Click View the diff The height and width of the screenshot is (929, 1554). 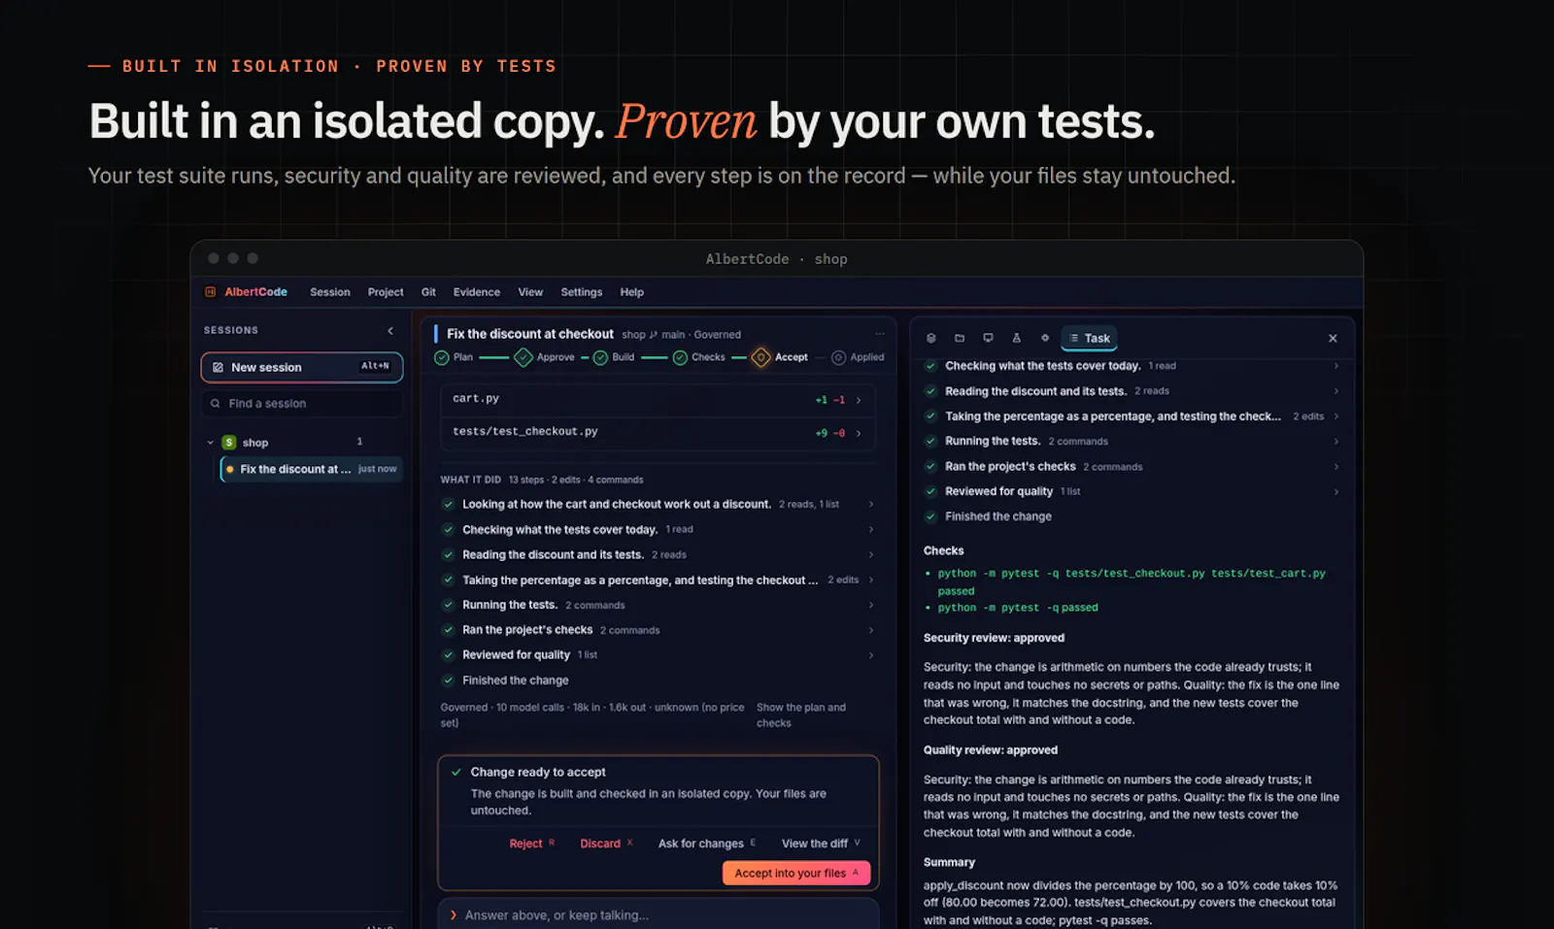[x=821, y=844]
